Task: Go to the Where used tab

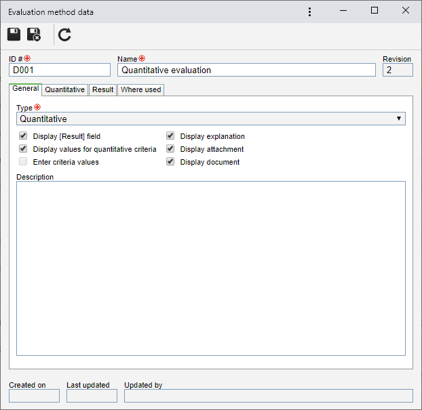Action: click(140, 90)
